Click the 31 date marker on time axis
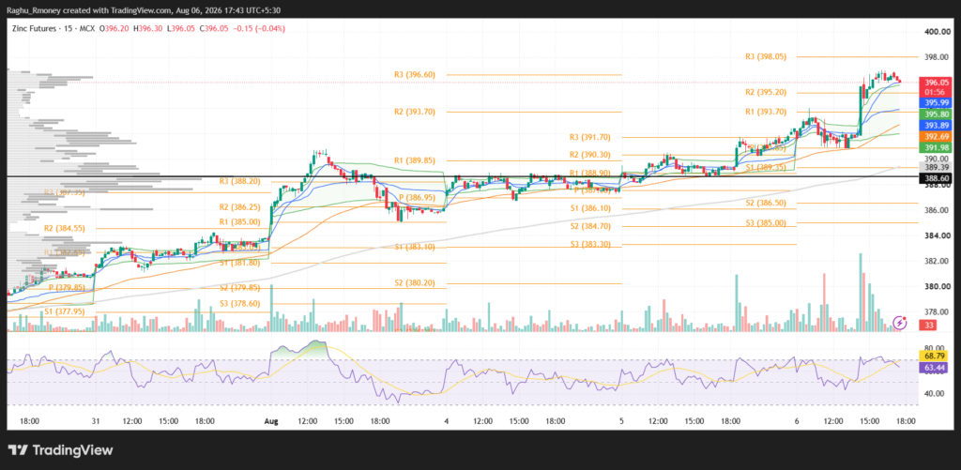This screenshot has width=961, height=470. 96,421
